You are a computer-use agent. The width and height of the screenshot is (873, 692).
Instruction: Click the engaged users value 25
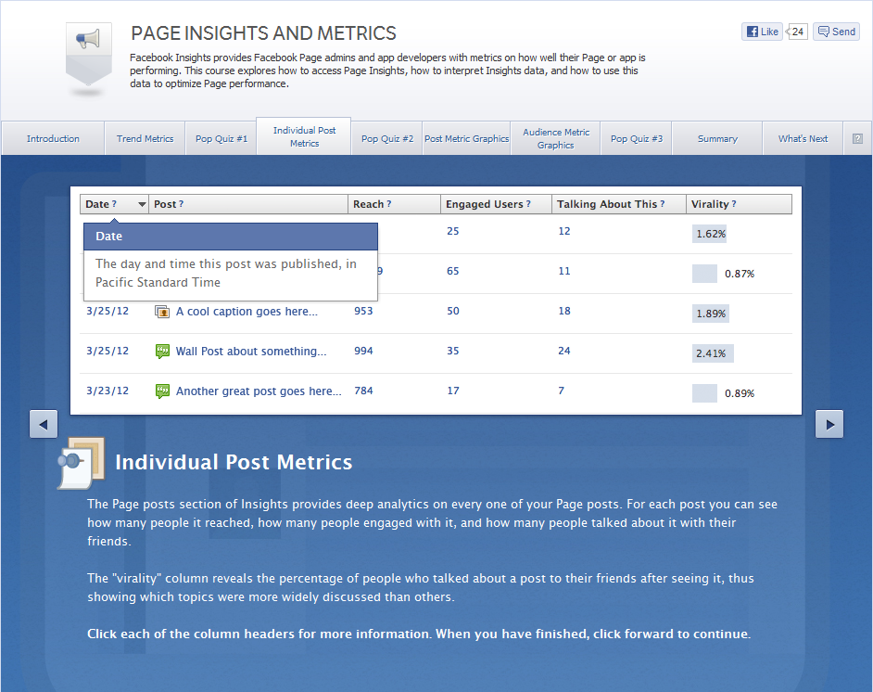(452, 231)
